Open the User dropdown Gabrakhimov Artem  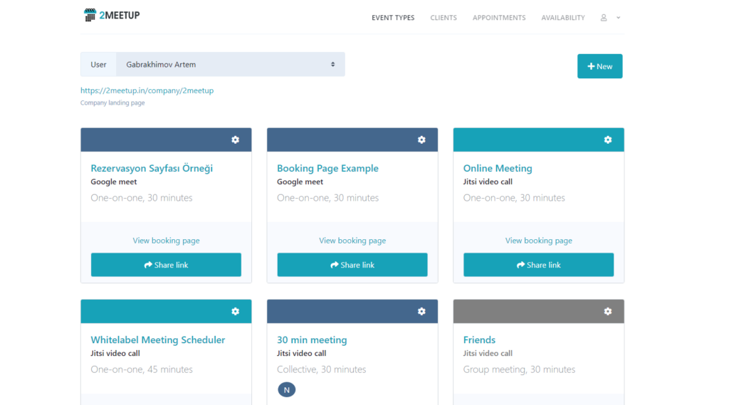(x=231, y=64)
